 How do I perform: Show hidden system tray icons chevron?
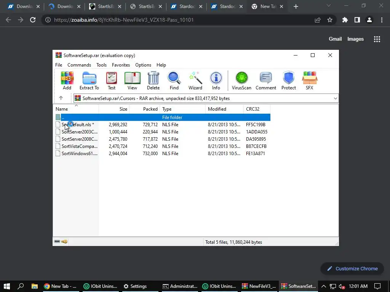324,286
